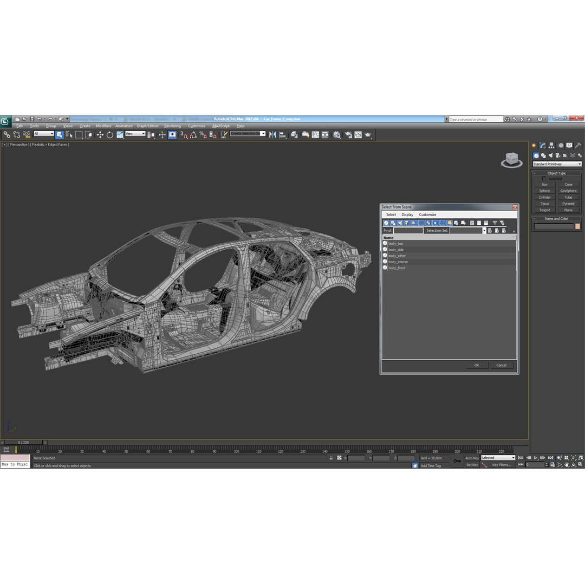The height and width of the screenshot is (585, 585).
Task: Activate the Select and Scale tool
Action: (x=120, y=135)
